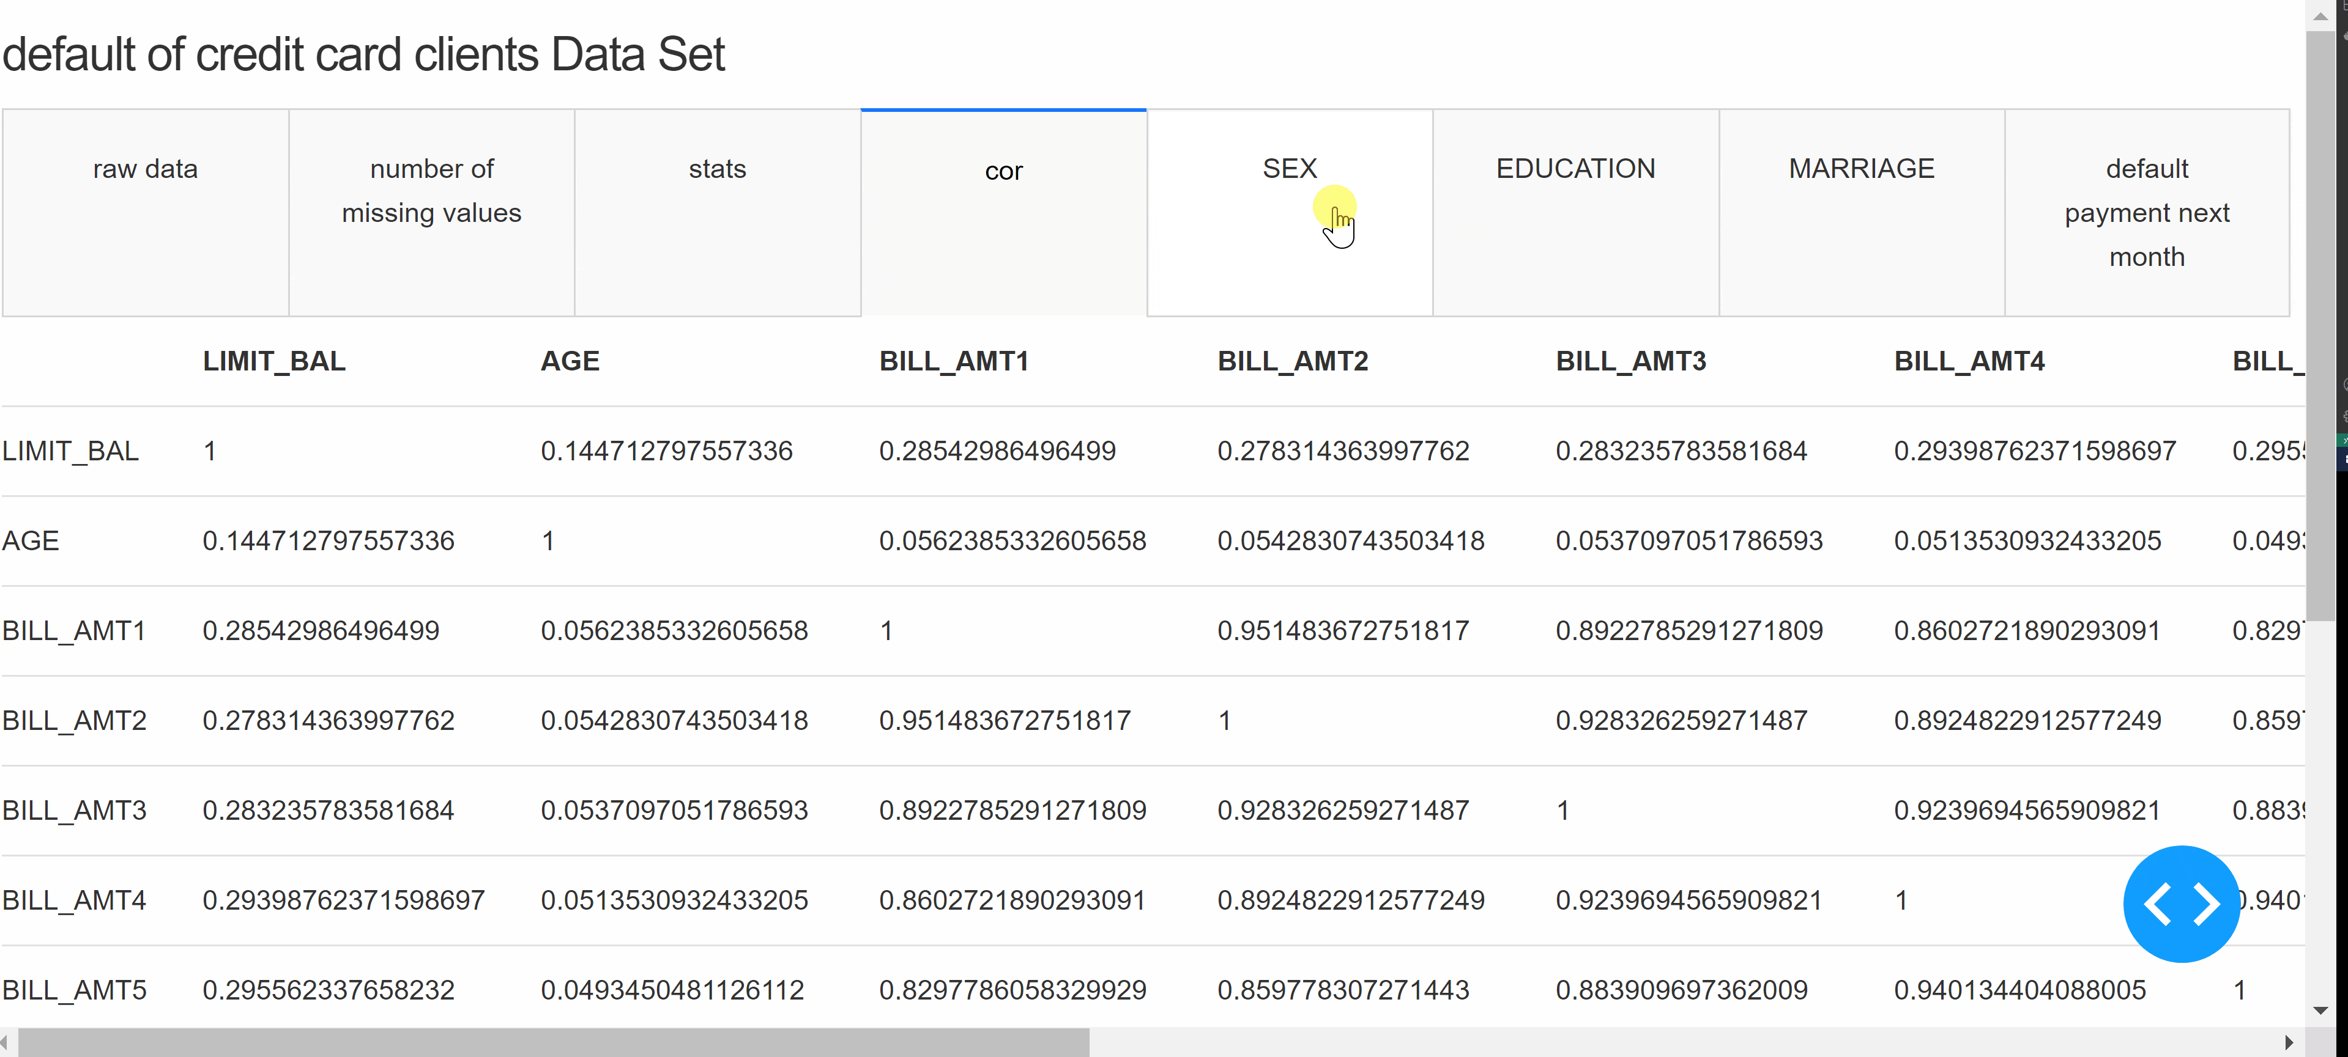Click the BILL_AMT4 column header
Viewport: 2348px width, 1057px height.
[1969, 361]
